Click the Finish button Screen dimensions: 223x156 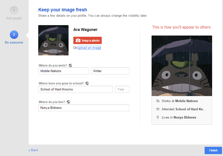(213, 150)
